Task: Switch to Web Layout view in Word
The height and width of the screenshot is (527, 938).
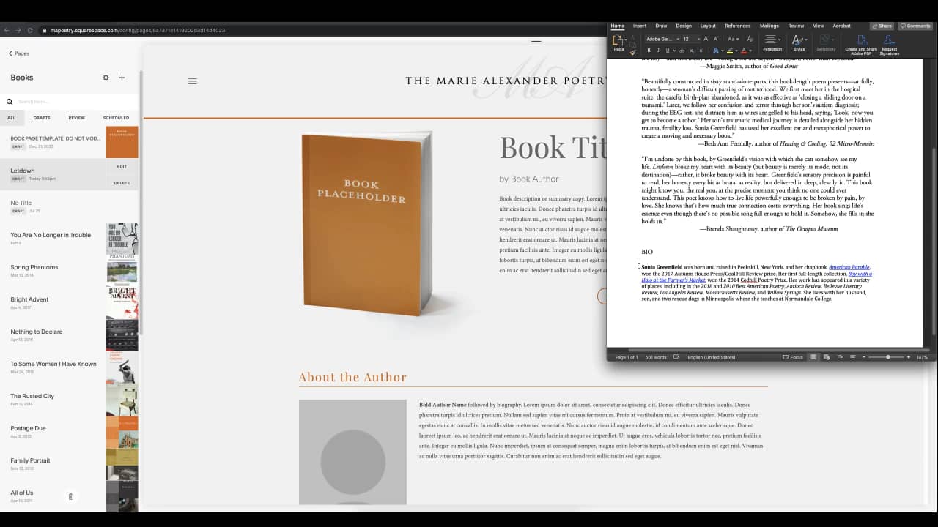Action: (827, 357)
